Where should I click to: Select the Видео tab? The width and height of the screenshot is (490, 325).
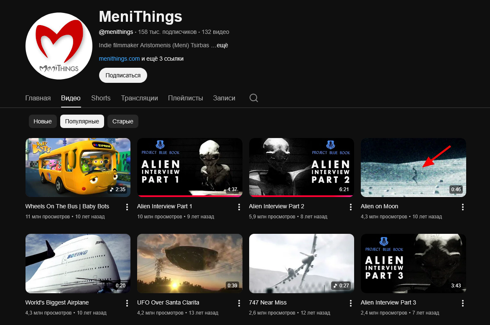[x=71, y=98]
